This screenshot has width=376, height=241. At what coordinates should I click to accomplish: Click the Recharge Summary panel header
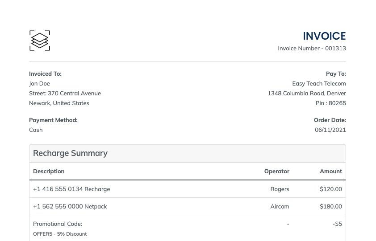coord(70,153)
